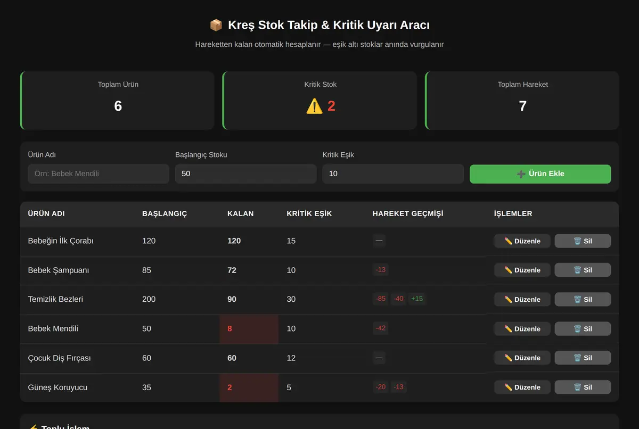Select the Kritik Eşik input with 10

(x=393, y=174)
